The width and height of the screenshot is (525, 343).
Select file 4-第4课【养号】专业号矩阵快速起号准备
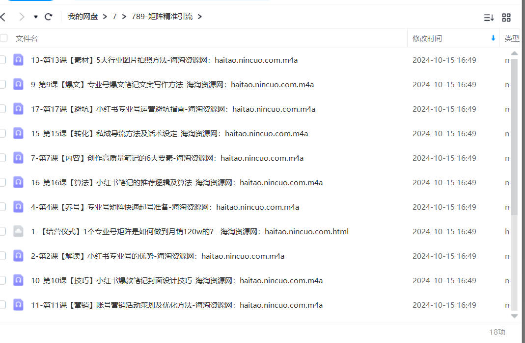point(165,207)
